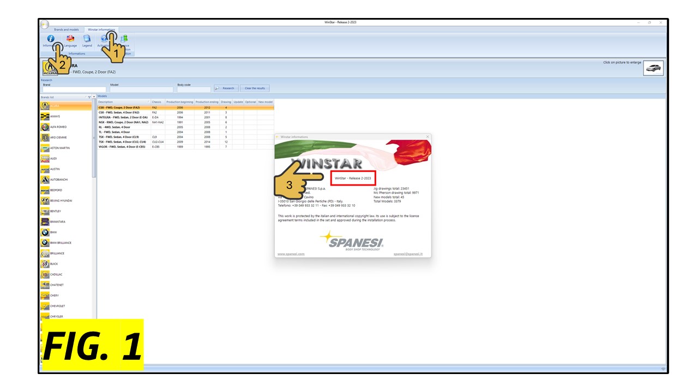The height and width of the screenshot is (392, 698).
Task: Select the AUSTIN brand logo
Action: click(45, 169)
